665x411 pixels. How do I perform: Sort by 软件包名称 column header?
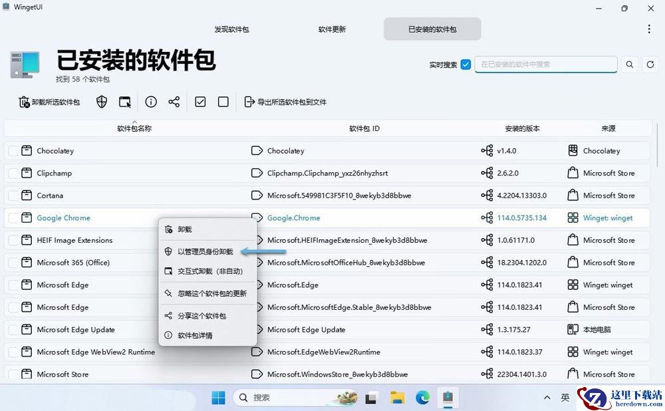pyautogui.click(x=134, y=128)
